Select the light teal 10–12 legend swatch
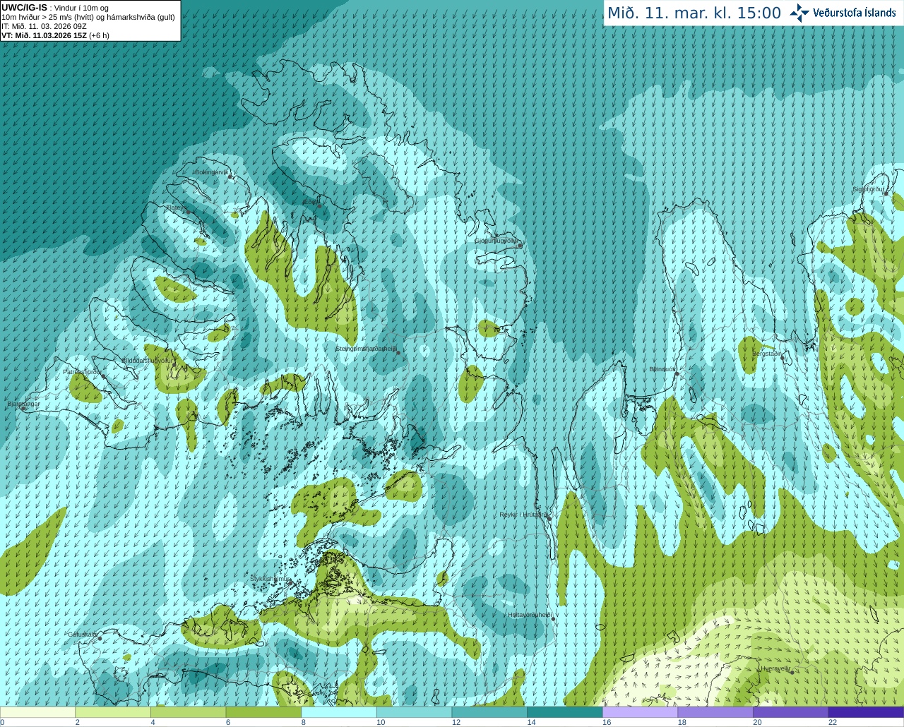Screen dimensions: 904x727 pos(414,712)
